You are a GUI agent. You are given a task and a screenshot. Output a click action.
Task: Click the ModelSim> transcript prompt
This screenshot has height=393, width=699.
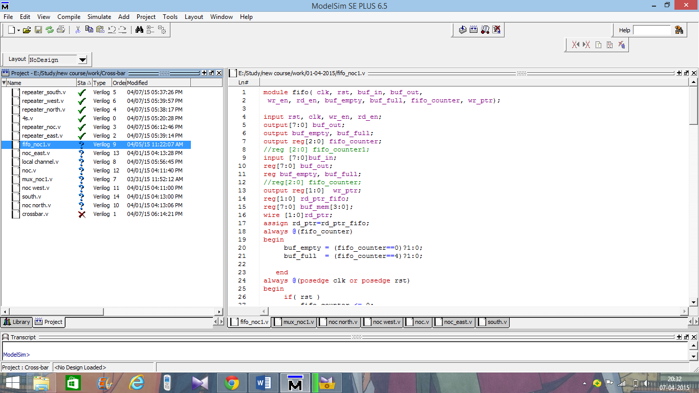[x=17, y=355]
